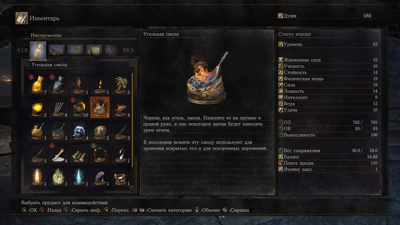Select the Estus Flask item with count 7

click(38, 84)
